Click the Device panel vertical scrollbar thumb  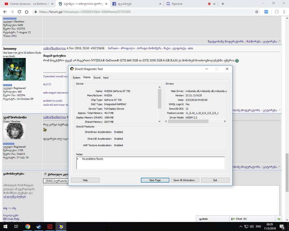pyautogui.click(x=160, y=99)
